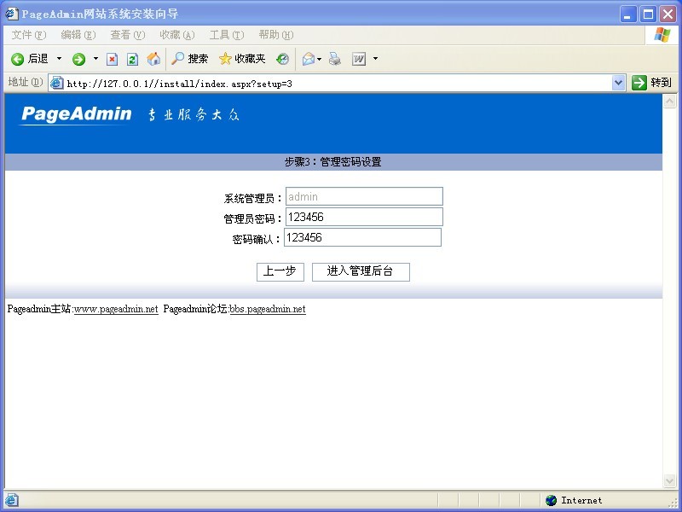The image size is (682, 512).
Task: Click the Print icon in toolbar
Action: coord(335,59)
